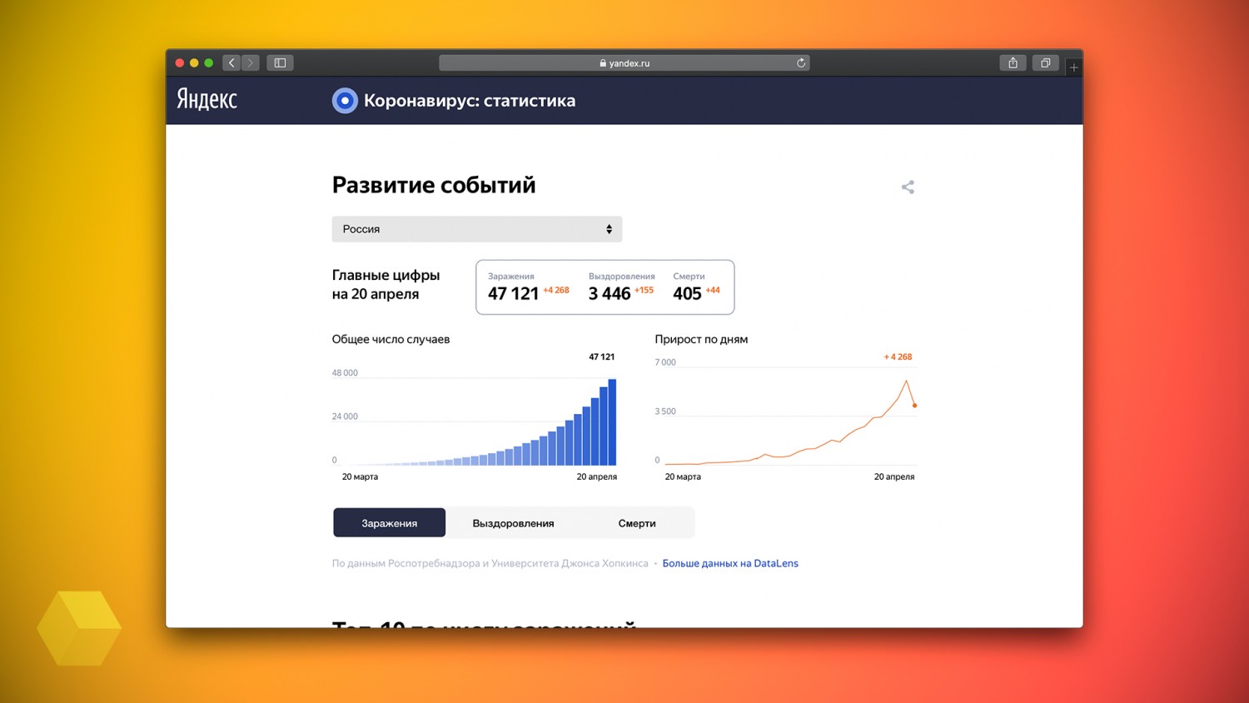This screenshot has width=1249, height=703.
Task: Open a new tab with plus button
Action: pos(1074,67)
